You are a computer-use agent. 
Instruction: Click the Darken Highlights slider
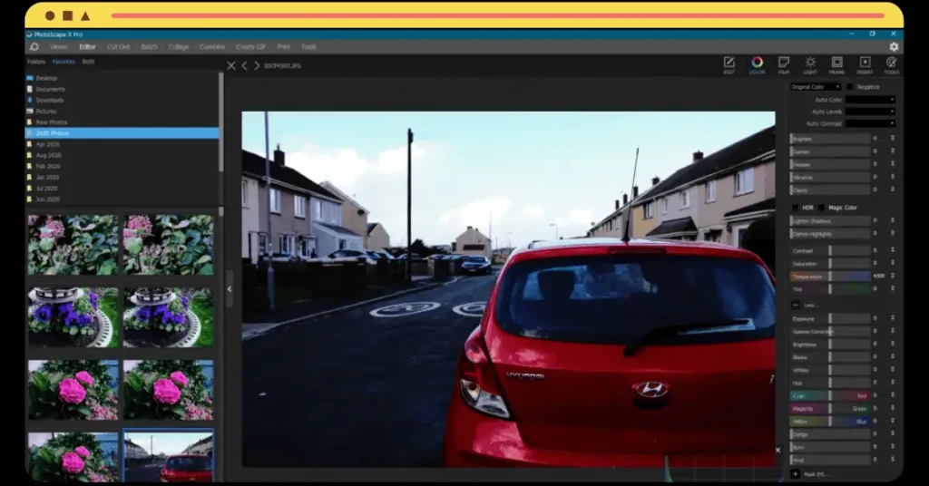click(830, 234)
